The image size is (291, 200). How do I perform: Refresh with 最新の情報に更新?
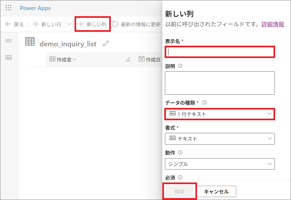[137, 24]
